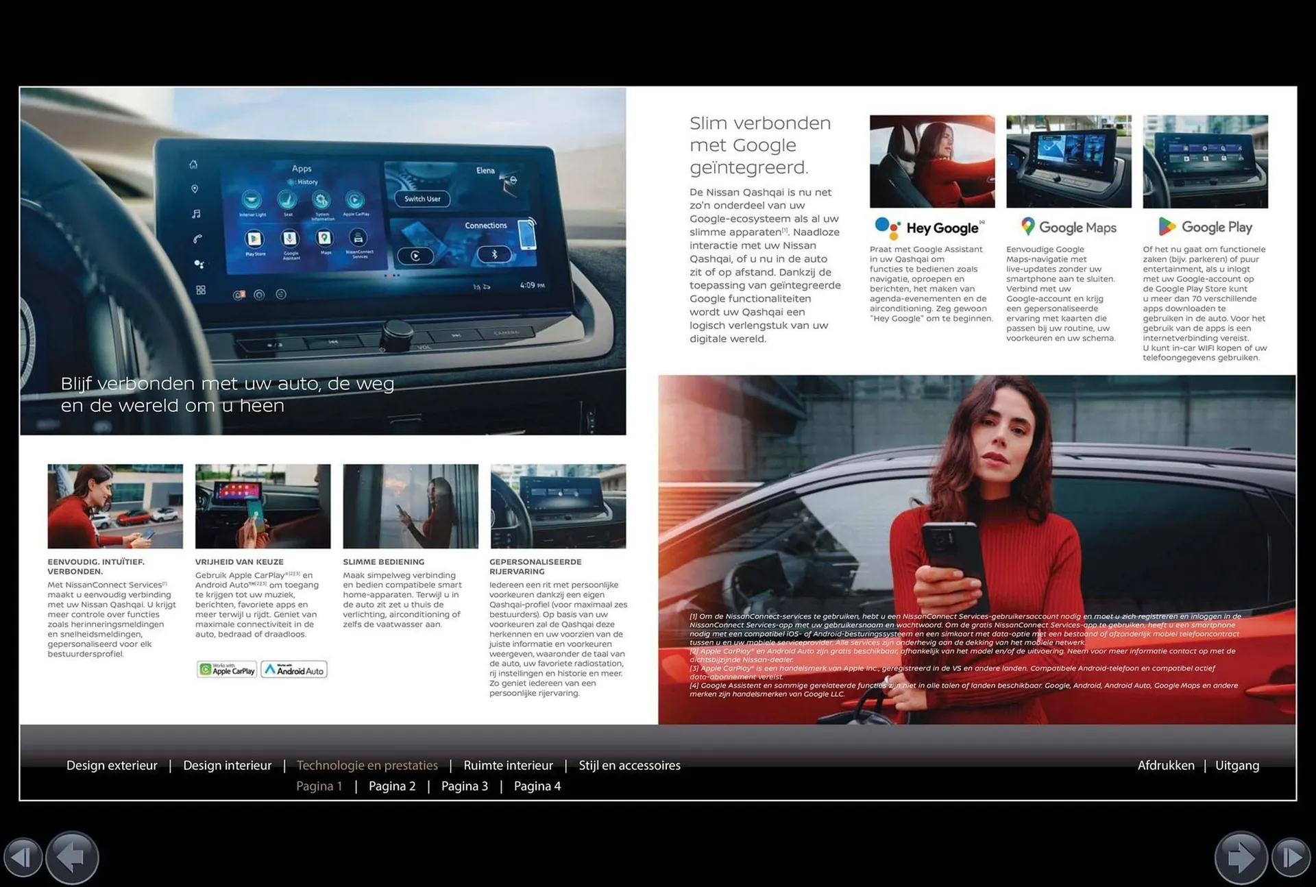The width and height of the screenshot is (1316, 887).
Task: Select Technologie en prestaties section
Action: pyautogui.click(x=367, y=765)
